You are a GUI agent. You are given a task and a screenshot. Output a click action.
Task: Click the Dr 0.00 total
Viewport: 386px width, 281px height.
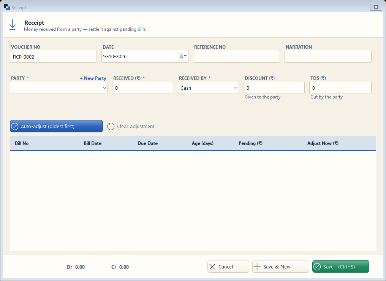[76, 267]
